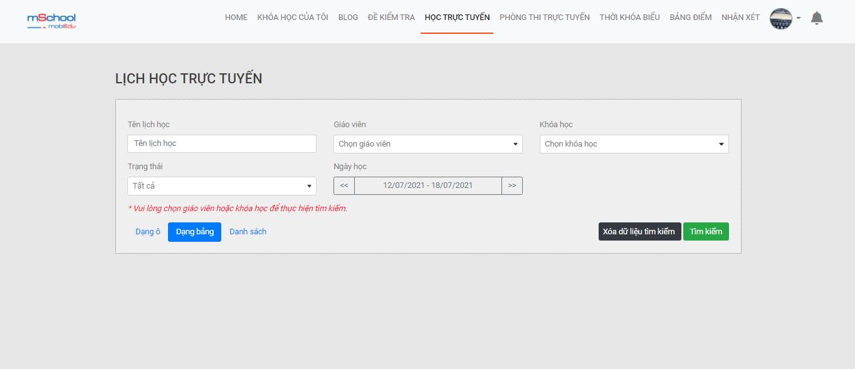Open the Chọn khóa học dropdown
855x369 pixels.
(634, 144)
